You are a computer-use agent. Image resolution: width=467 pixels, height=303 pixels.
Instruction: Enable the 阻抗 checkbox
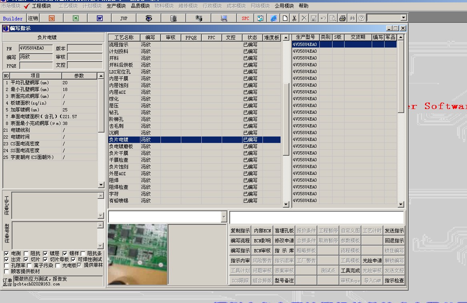26,253
